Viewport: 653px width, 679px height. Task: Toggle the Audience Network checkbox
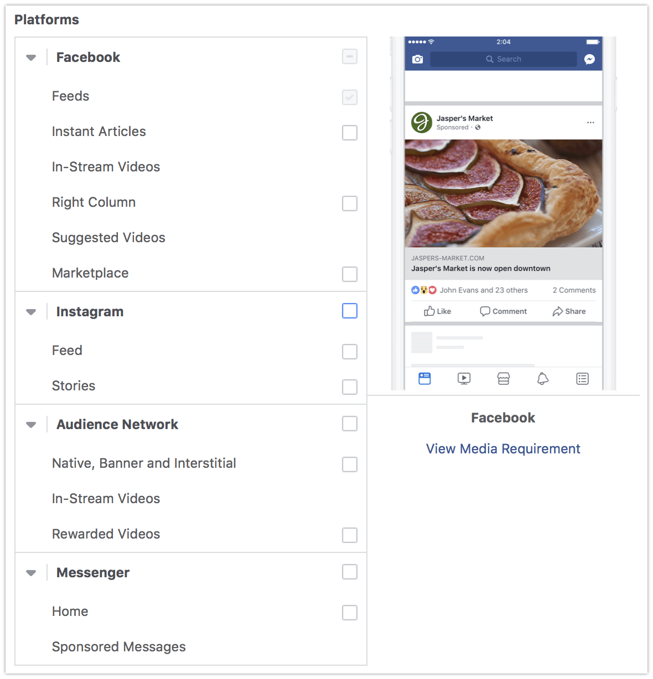tap(350, 424)
